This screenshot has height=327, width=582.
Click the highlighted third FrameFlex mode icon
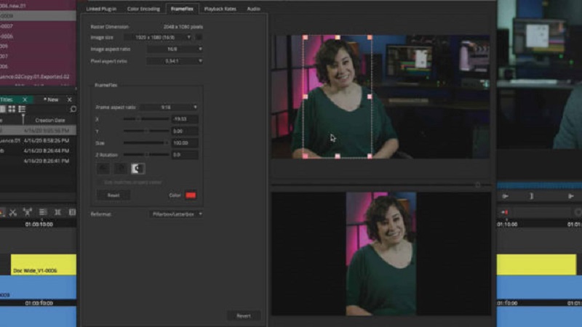click(x=137, y=169)
